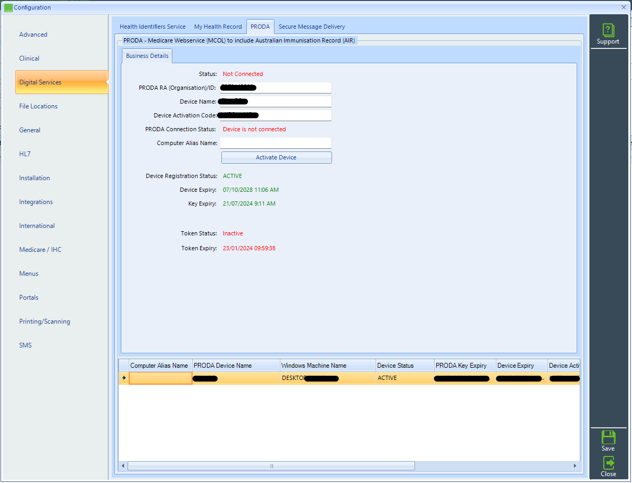Click the Token Status Inactive value
The image size is (632, 483).
(x=233, y=233)
